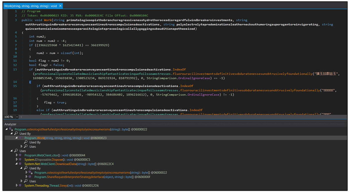Click the "Analyzer" panel title

click(x=10, y=124)
